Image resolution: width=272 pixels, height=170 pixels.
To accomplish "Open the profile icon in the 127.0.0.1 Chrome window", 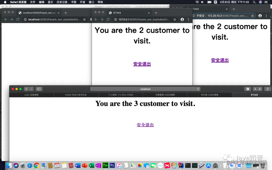I will [x=182, y=19].
